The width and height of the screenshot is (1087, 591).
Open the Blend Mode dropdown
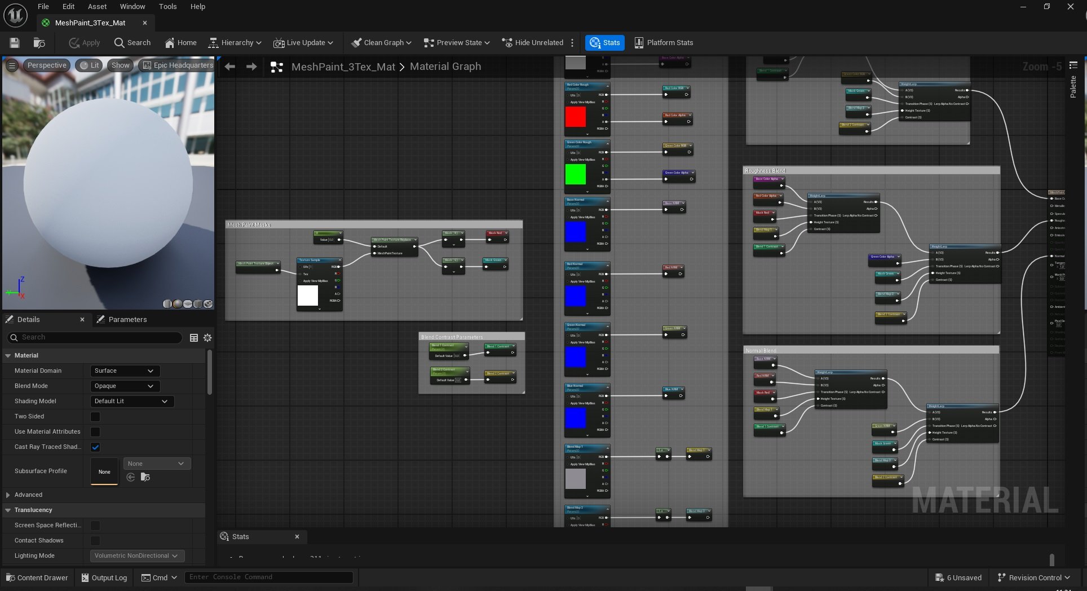coord(125,386)
